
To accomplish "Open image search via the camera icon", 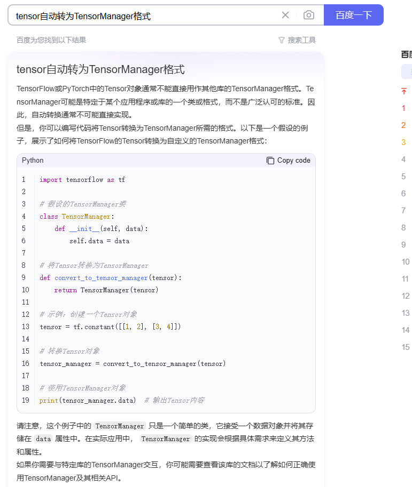I will click(x=309, y=15).
